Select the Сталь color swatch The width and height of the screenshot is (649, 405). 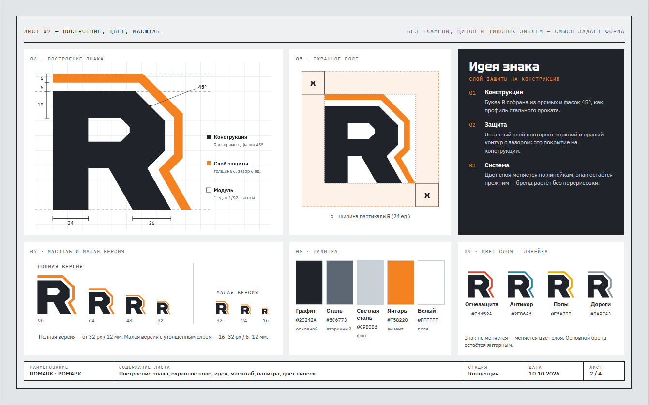tap(340, 283)
